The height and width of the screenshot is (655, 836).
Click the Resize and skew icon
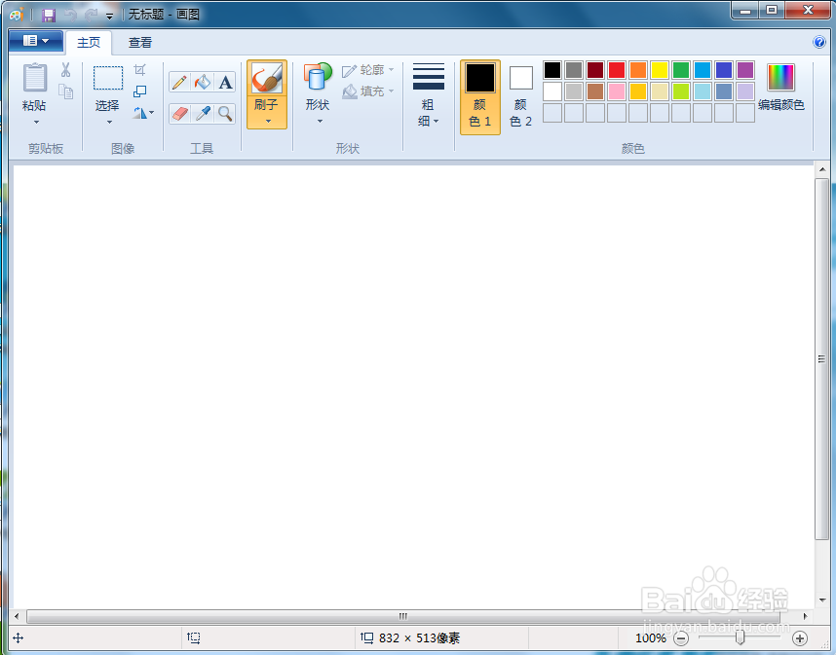(139, 91)
